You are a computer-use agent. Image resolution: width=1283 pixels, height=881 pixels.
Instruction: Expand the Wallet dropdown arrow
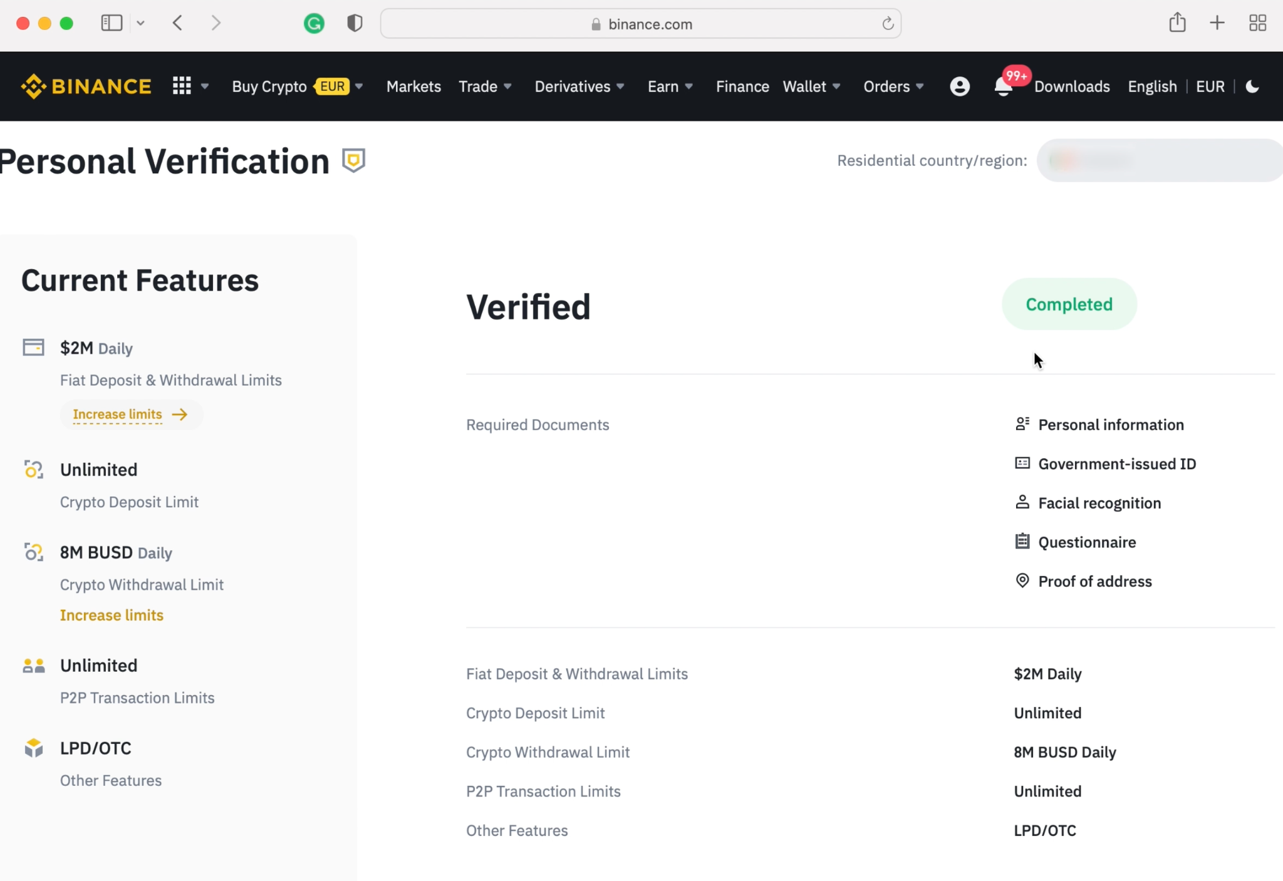[x=836, y=86]
